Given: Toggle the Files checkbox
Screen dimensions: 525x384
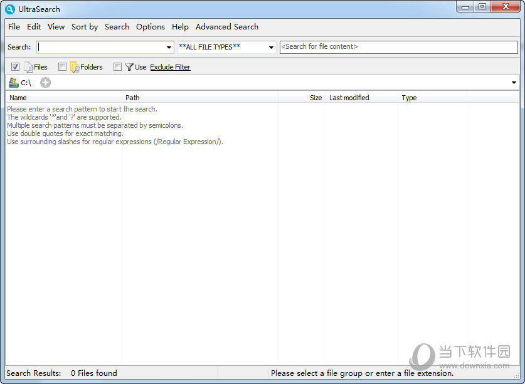Looking at the screenshot, I should pos(15,66).
